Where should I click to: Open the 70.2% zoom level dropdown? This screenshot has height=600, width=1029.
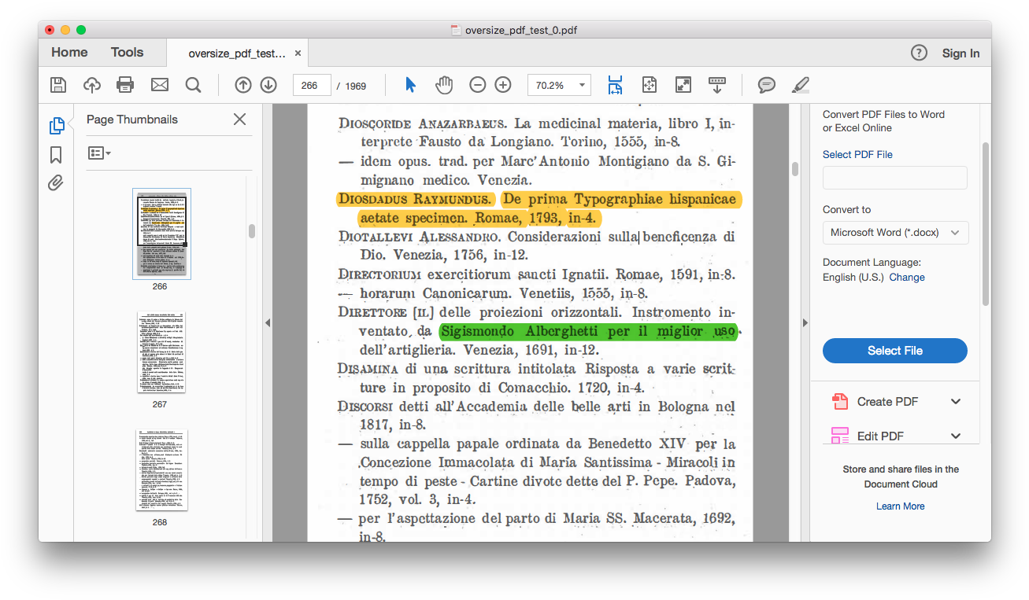click(559, 85)
